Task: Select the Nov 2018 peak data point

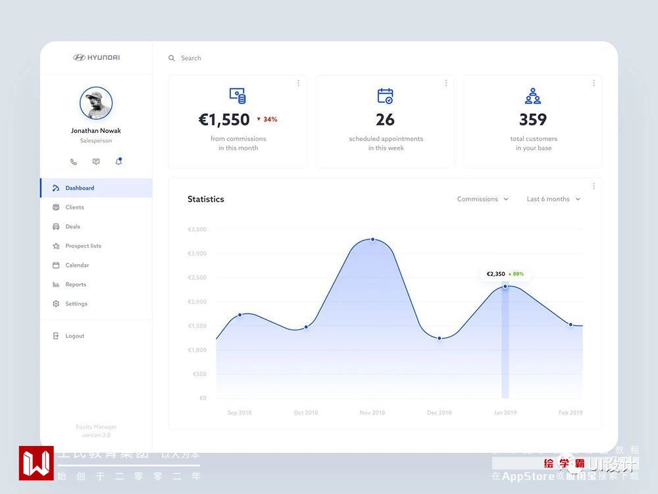Action: click(x=372, y=240)
